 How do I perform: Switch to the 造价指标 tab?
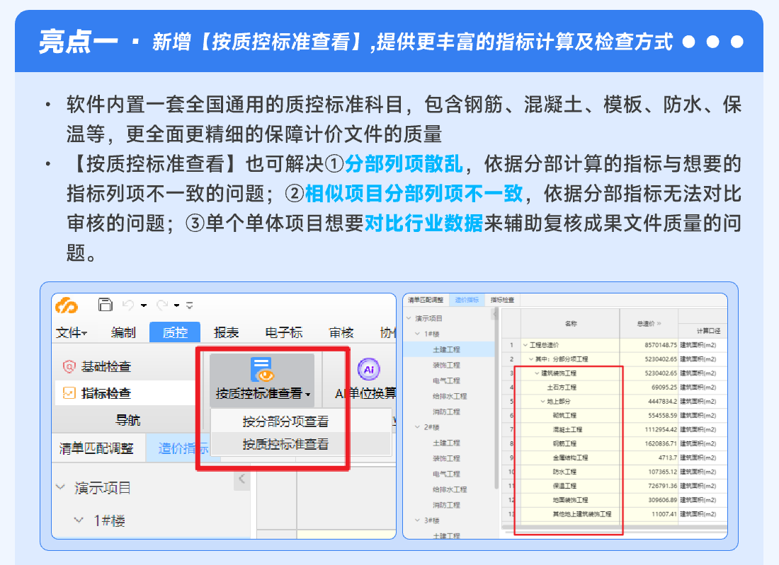point(467,300)
